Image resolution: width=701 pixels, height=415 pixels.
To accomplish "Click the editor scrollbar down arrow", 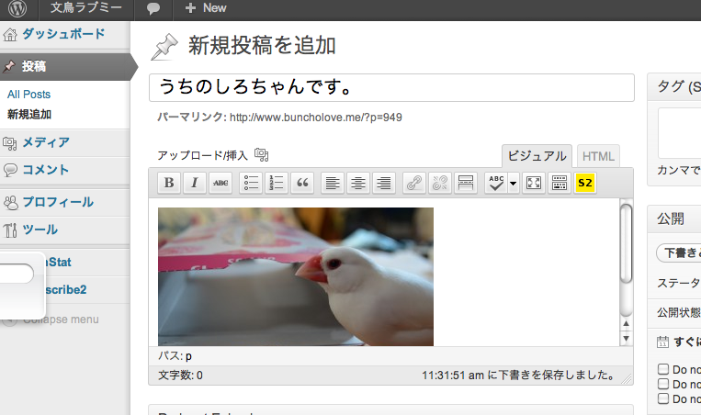I will pos(626,338).
